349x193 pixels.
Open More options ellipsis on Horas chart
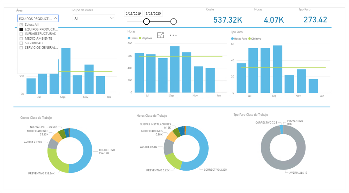[x=173, y=35]
